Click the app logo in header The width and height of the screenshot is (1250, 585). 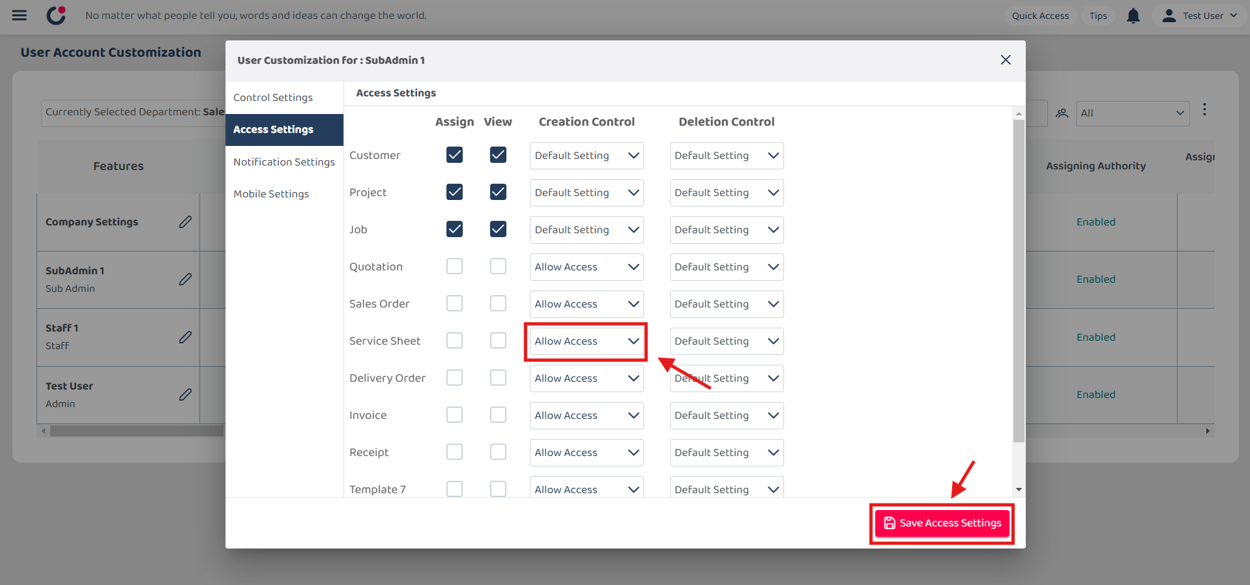[57, 15]
